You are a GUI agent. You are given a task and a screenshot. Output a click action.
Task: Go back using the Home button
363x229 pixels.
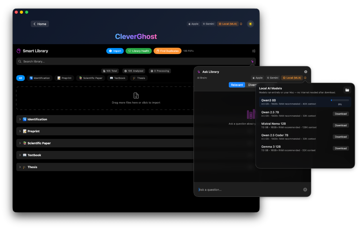(40, 24)
